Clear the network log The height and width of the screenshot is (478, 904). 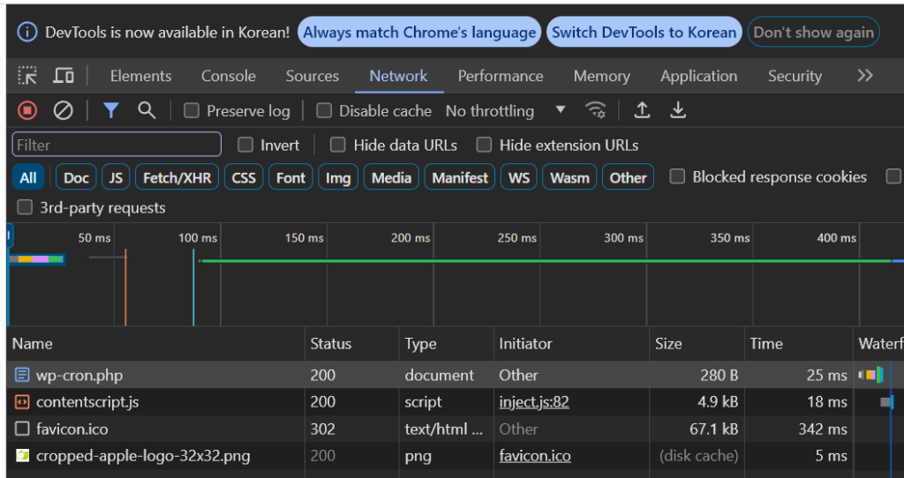(x=63, y=110)
